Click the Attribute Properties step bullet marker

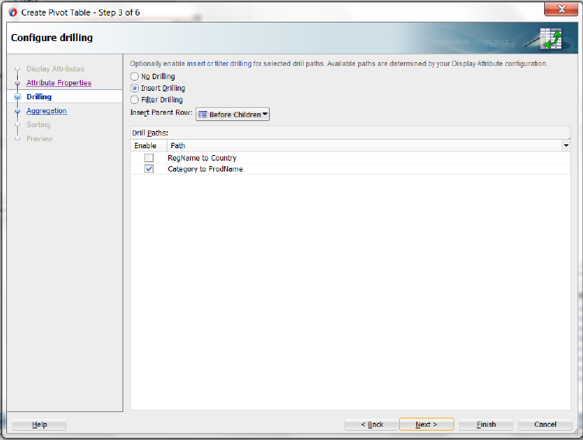pyautogui.click(x=18, y=83)
